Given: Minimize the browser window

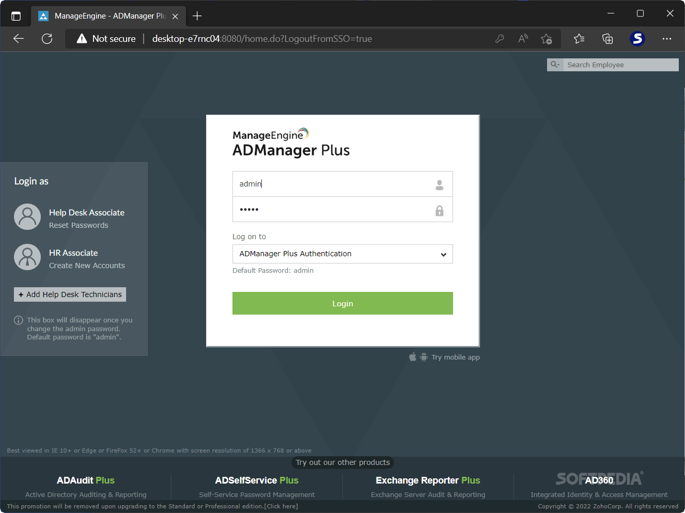Looking at the screenshot, I should 611,13.
